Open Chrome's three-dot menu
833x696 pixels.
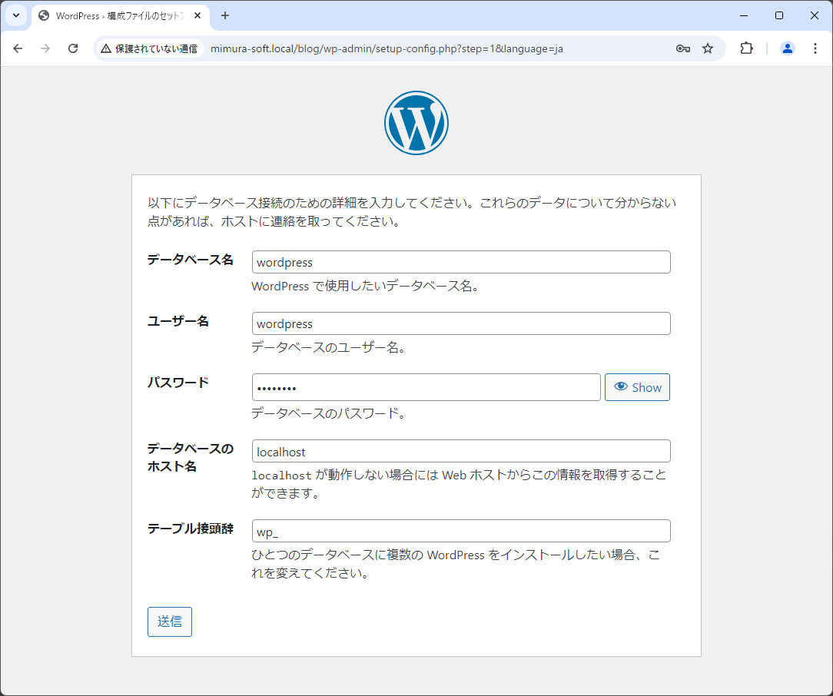click(x=815, y=48)
